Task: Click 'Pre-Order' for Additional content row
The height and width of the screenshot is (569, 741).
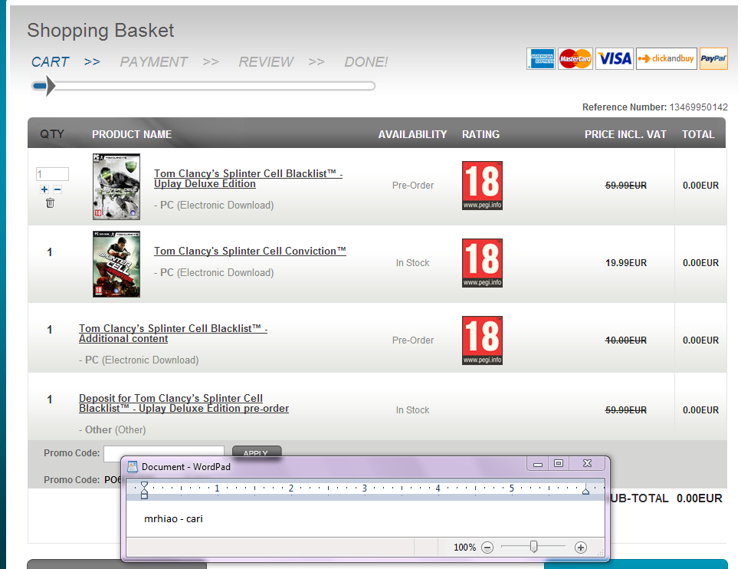Action: point(413,340)
